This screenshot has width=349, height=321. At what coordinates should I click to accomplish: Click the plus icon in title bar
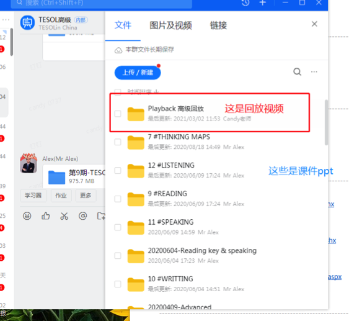pos(263,2)
